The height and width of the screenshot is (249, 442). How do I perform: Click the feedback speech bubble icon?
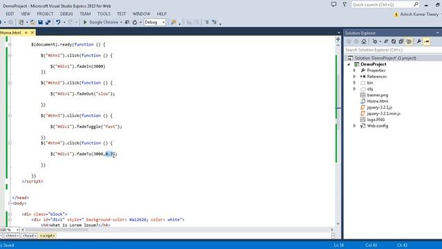click(334, 5)
